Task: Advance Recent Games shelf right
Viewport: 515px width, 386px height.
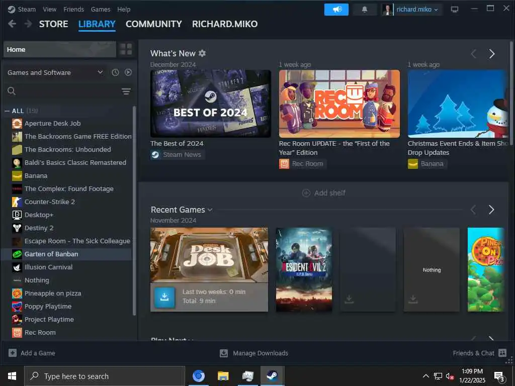Action: (x=491, y=210)
